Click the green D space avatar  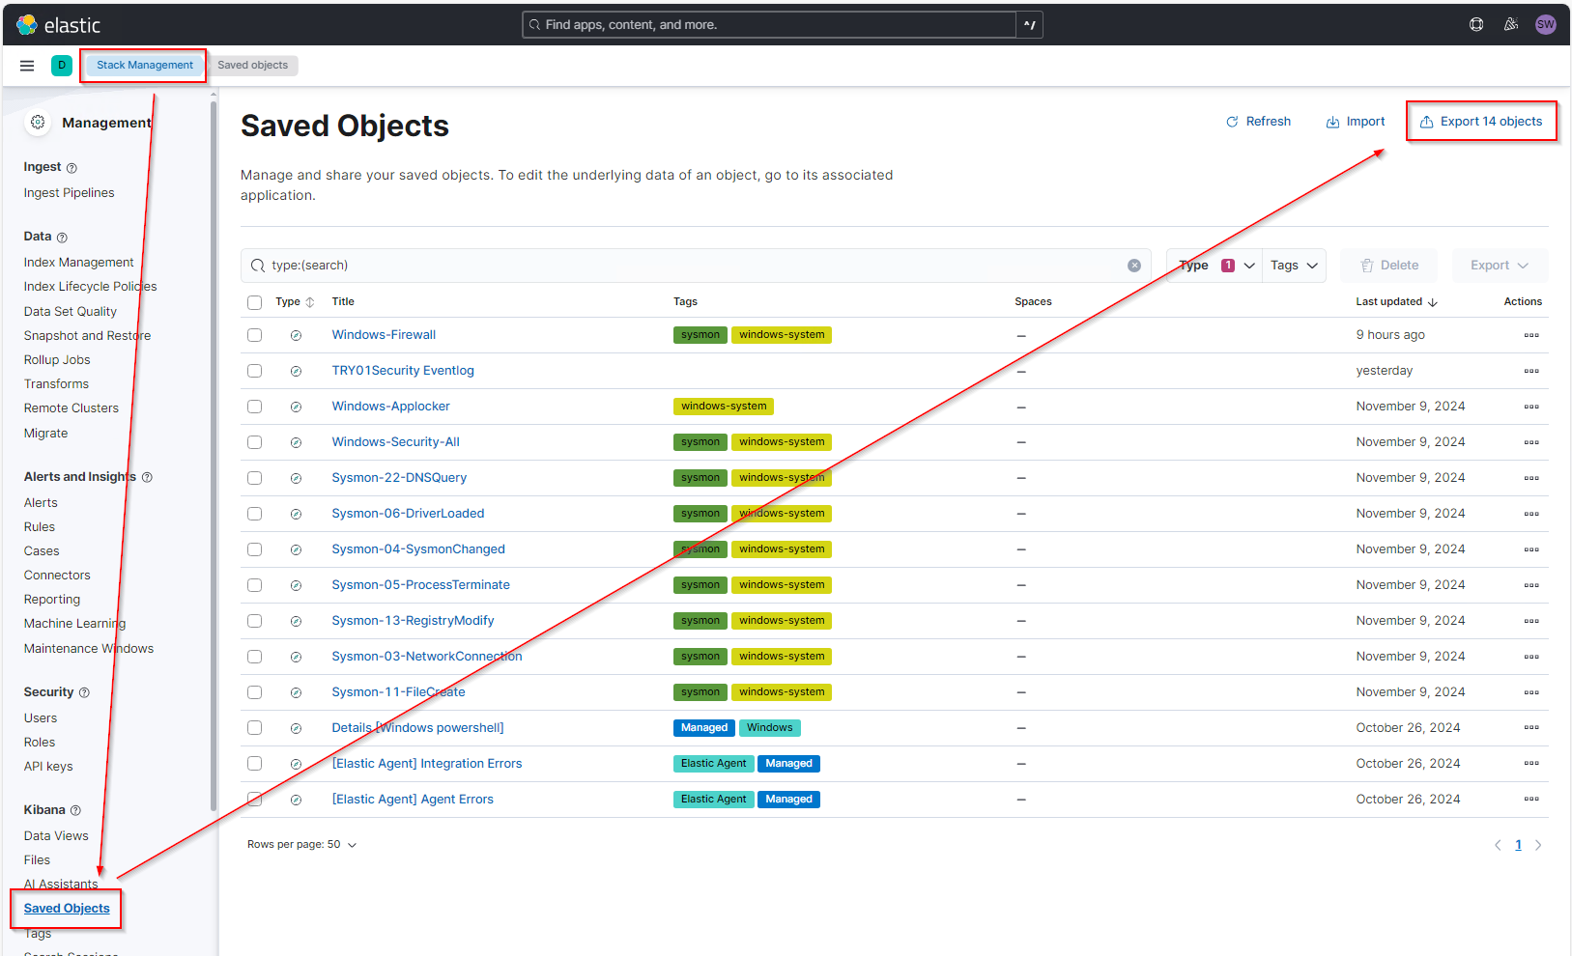[x=62, y=66]
